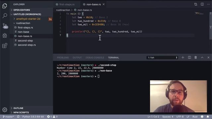This screenshot has width=212, height=119.
Task: Open the Manage gear menu
Action: click(x=5, y=109)
